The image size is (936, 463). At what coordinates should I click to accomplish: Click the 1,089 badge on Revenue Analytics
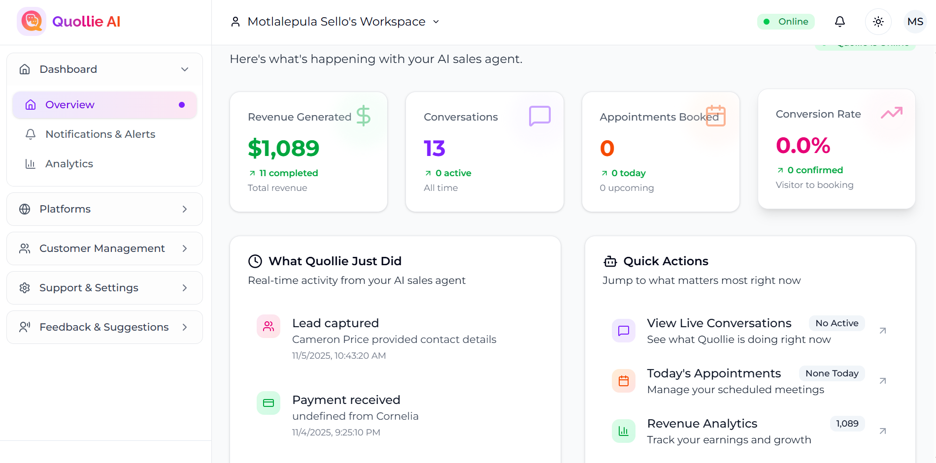(847, 424)
